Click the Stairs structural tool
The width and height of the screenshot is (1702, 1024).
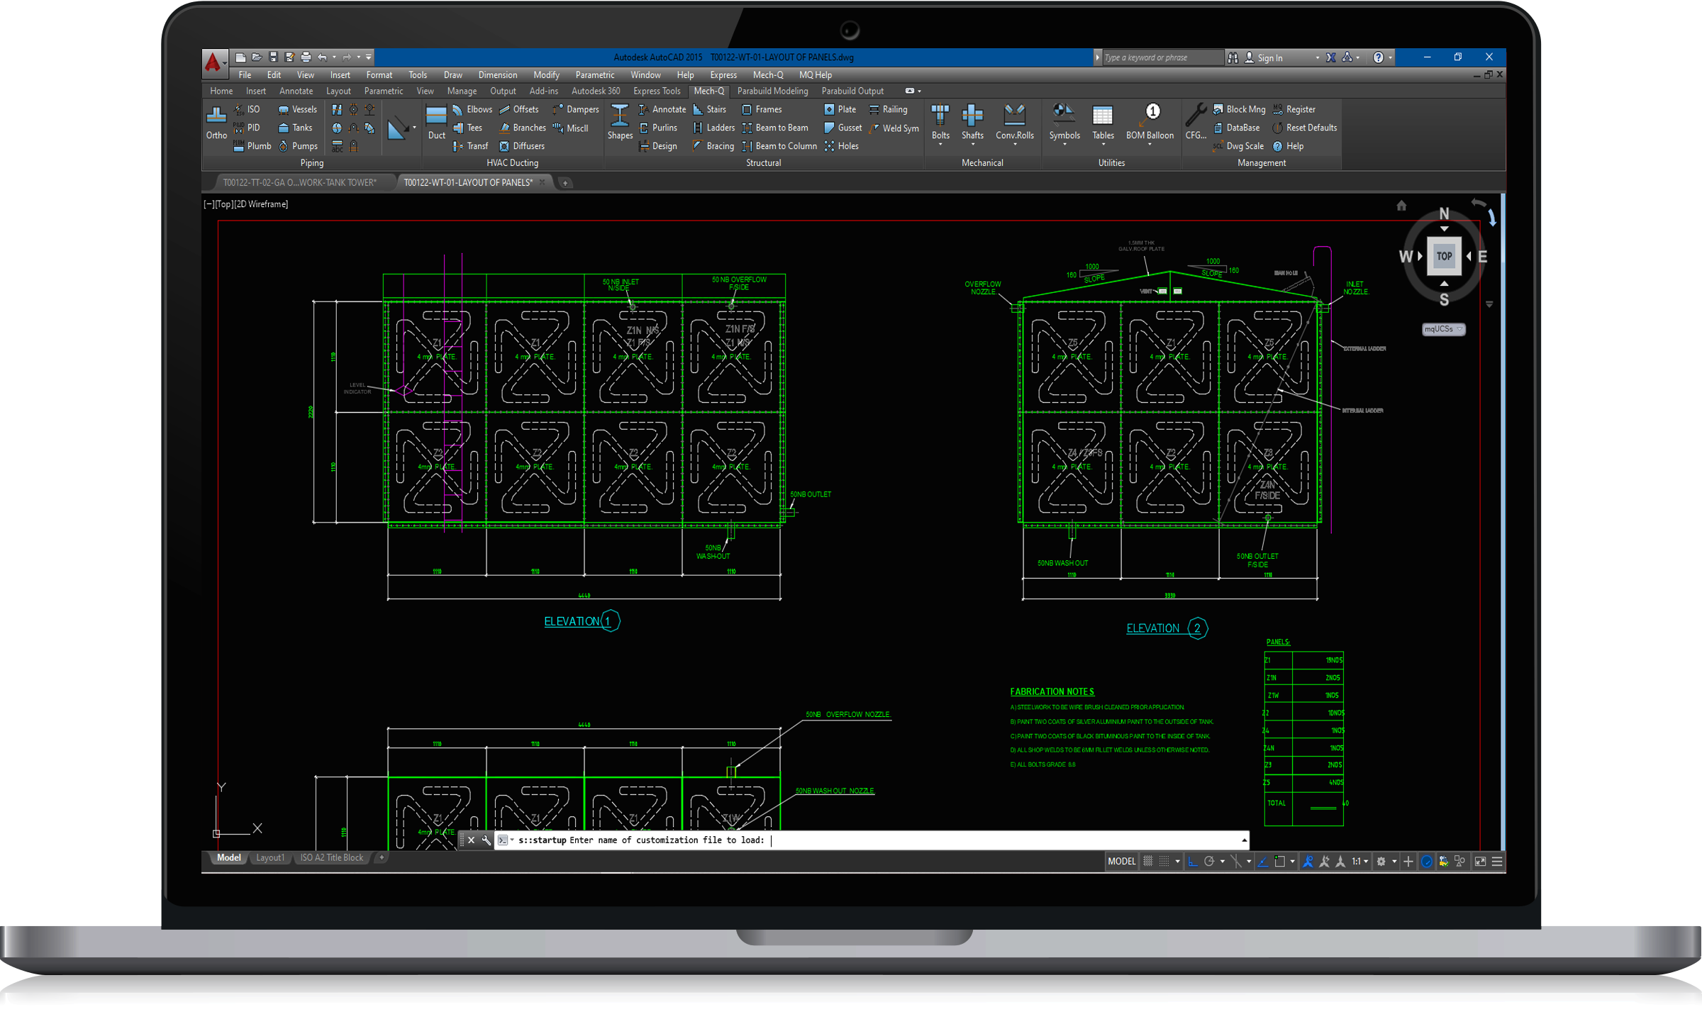tap(709, 110)
